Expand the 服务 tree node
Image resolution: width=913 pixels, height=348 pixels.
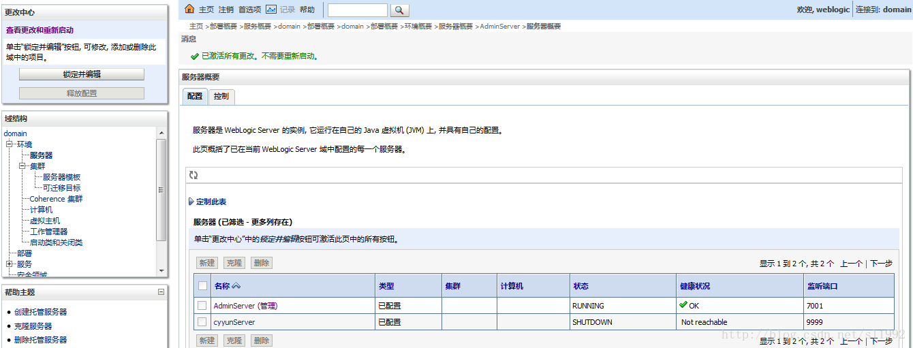coord(10,264)
